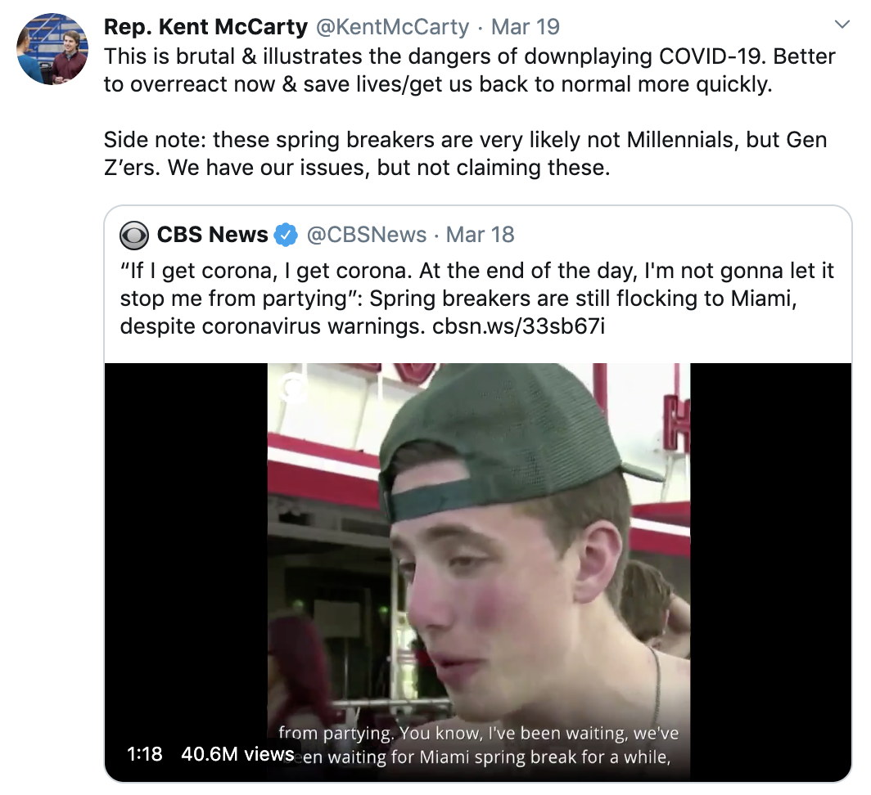Click the @KentMcCarty handle
The width and height of the screenshot is (871, 795).
point(392,27)
